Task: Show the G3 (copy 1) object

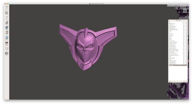Action: [x=186, y=25]
